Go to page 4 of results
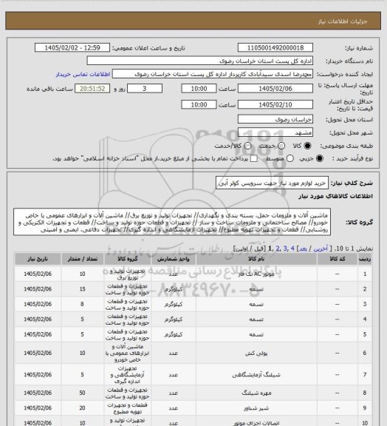 tap(292, 248)
